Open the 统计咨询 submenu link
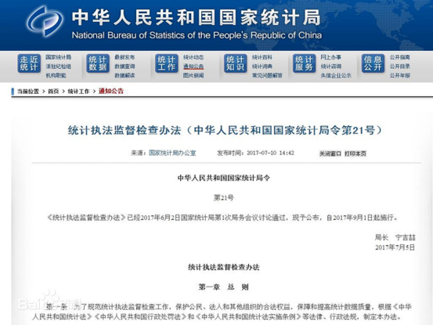This screenshot has width=433, height=325. click(x=331, y=67)
